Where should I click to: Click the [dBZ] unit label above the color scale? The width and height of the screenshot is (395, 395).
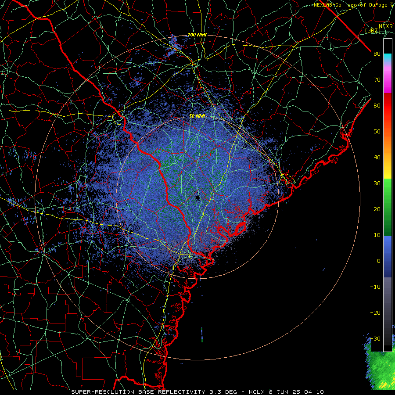click(373, 31)
